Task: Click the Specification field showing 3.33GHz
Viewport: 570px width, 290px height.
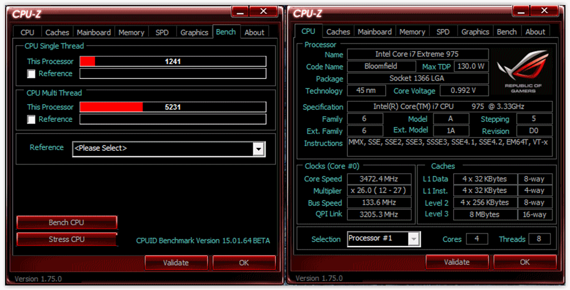Action: point(450,106)
